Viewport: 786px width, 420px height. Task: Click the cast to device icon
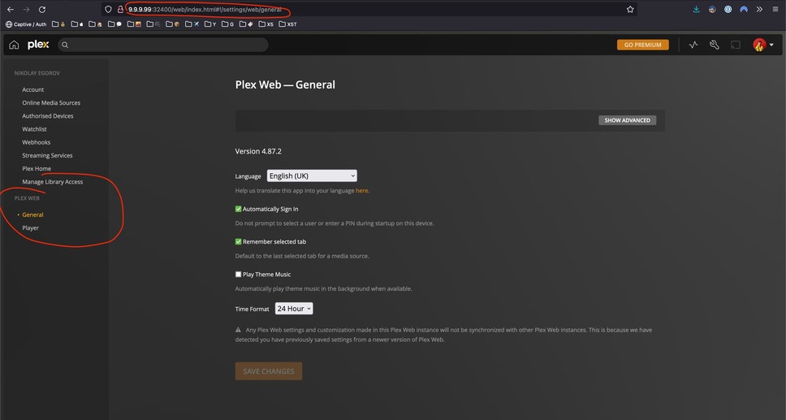(736, 45)
